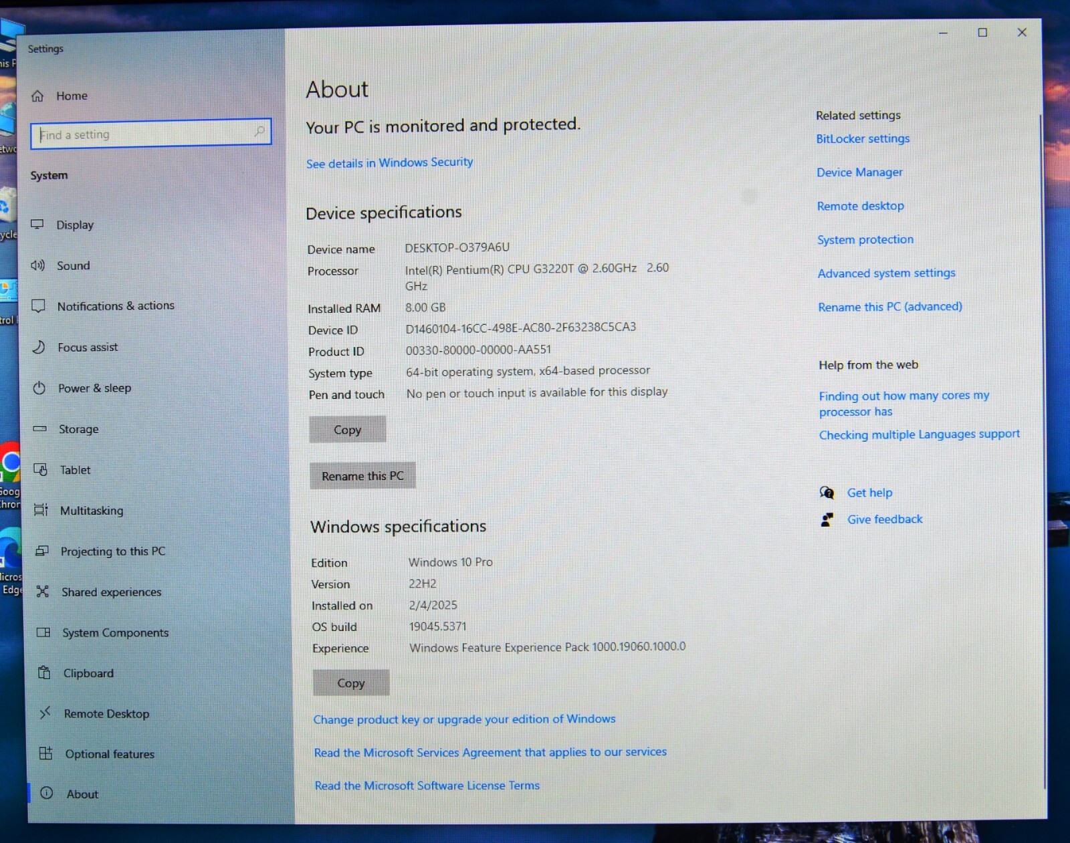Click the search magnifier icon
Image resolution: width=1070 pixels, height=843 pixels.
(x=259, y=131)
